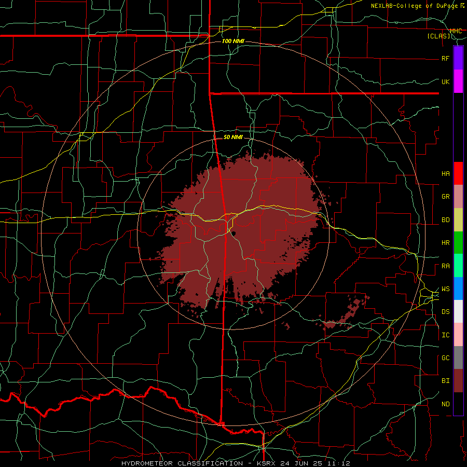Click the HA red legend swatch

click(x=458, y=173)
